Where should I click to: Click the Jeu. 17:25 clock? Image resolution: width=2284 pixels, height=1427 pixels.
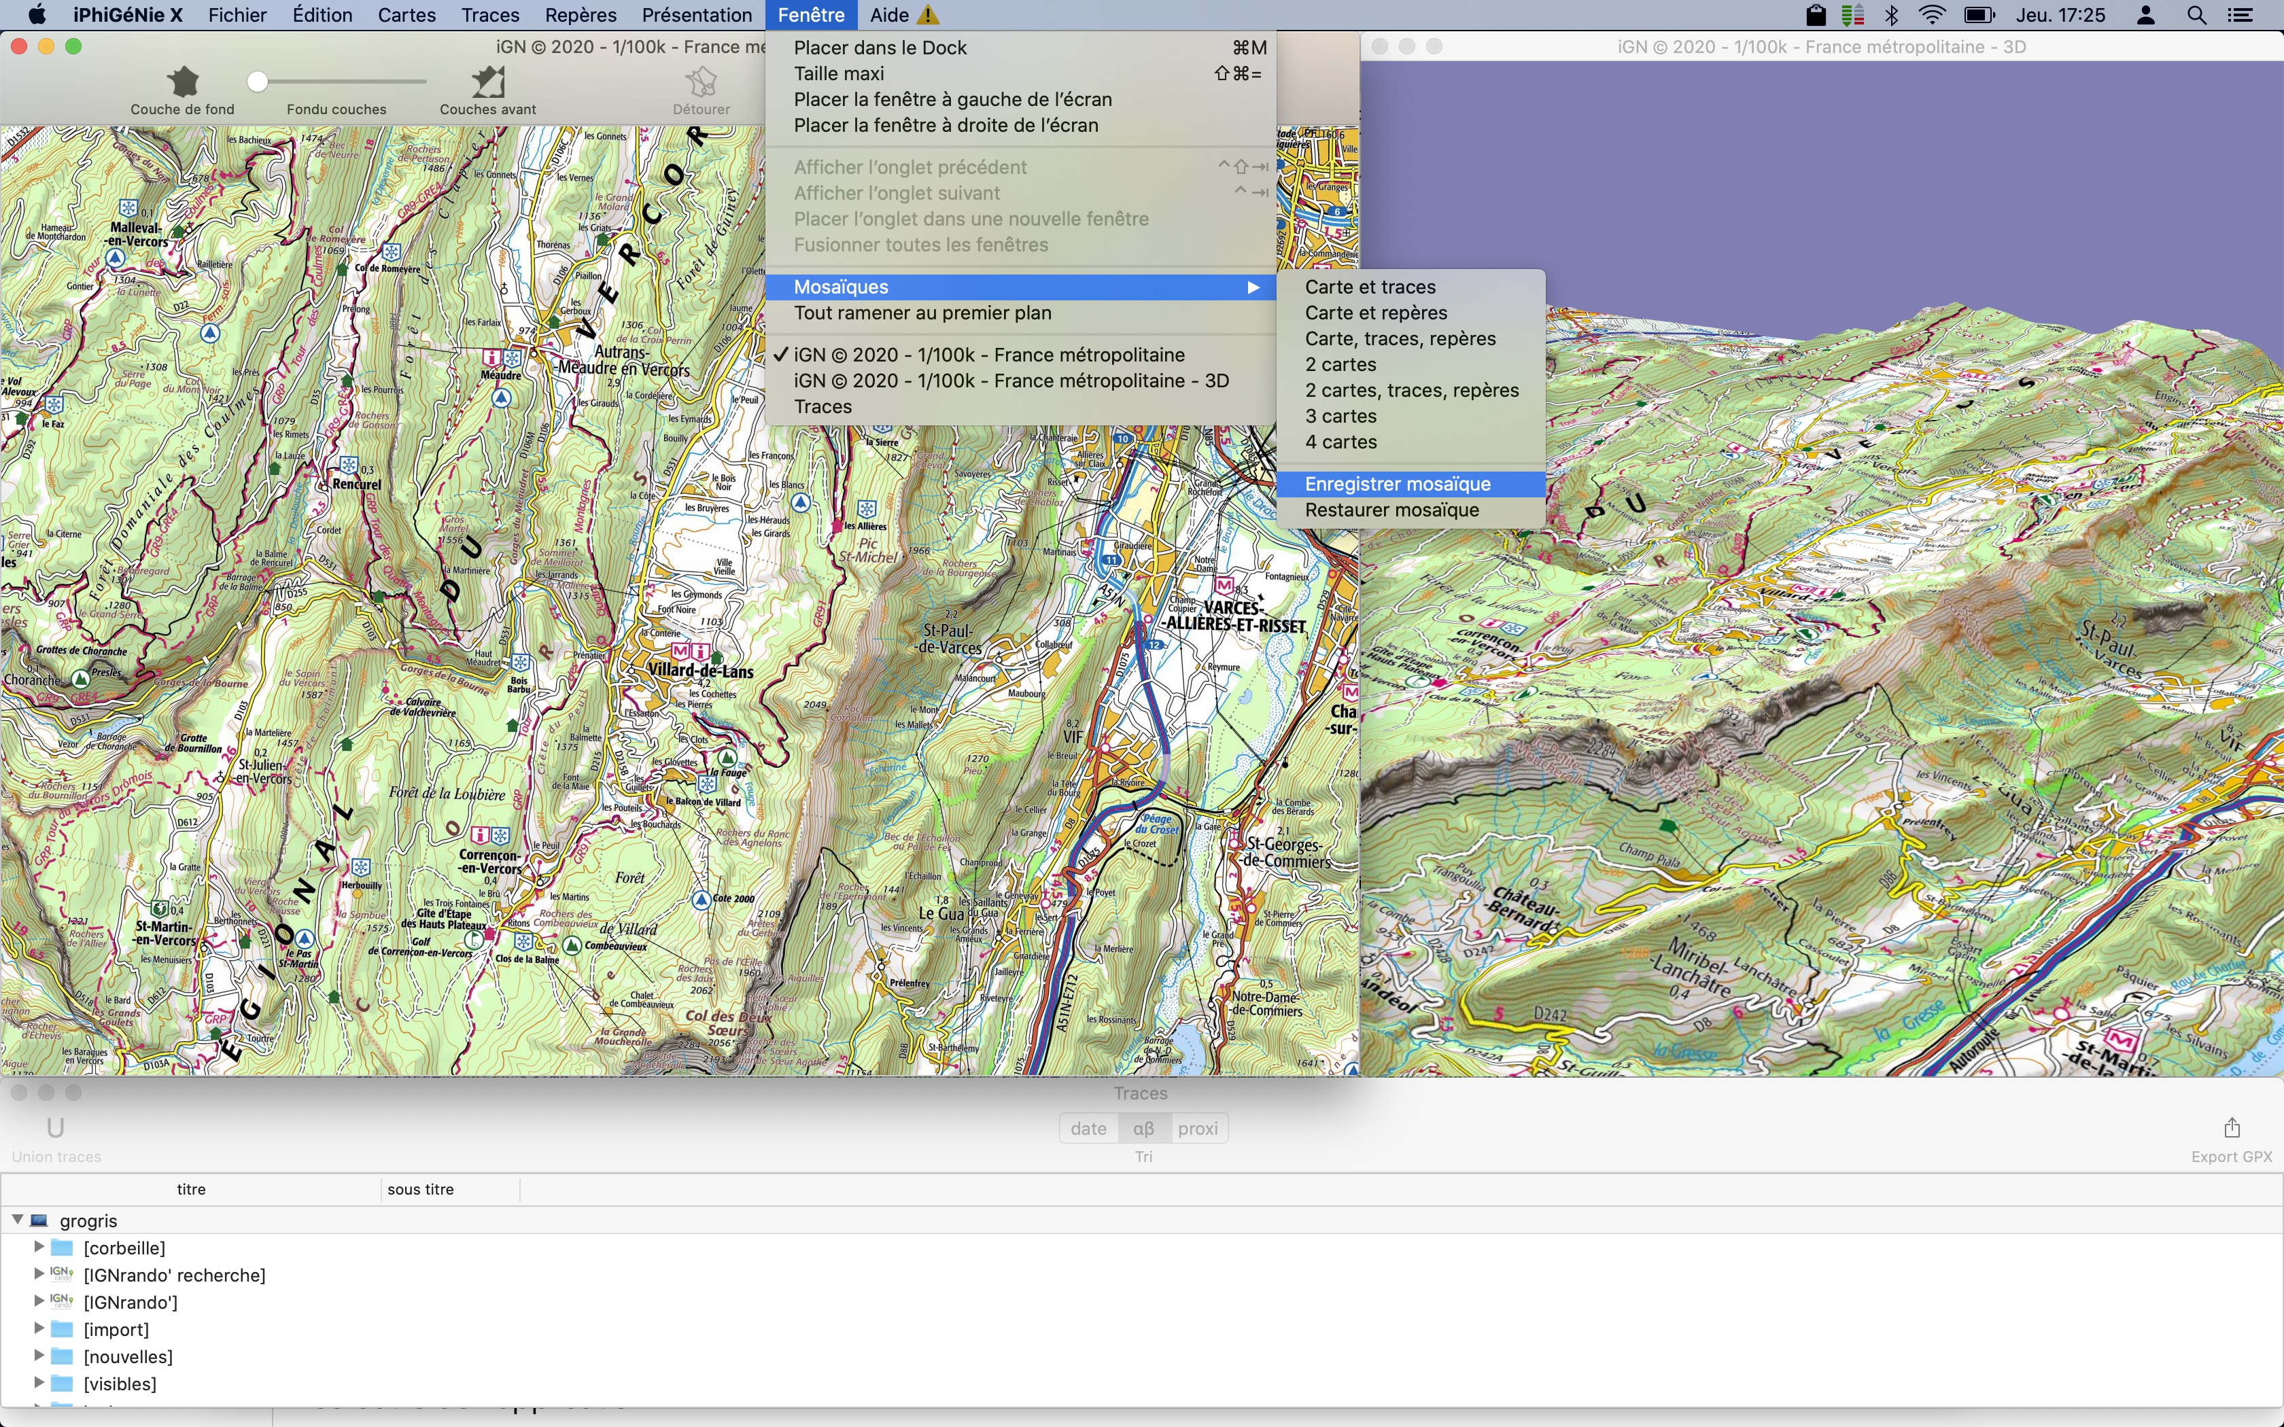tap(2060, 15)
